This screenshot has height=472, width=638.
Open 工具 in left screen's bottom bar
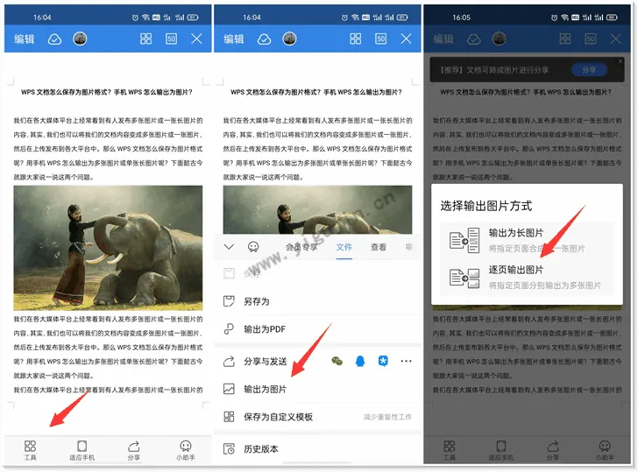[x=30, y=450]
